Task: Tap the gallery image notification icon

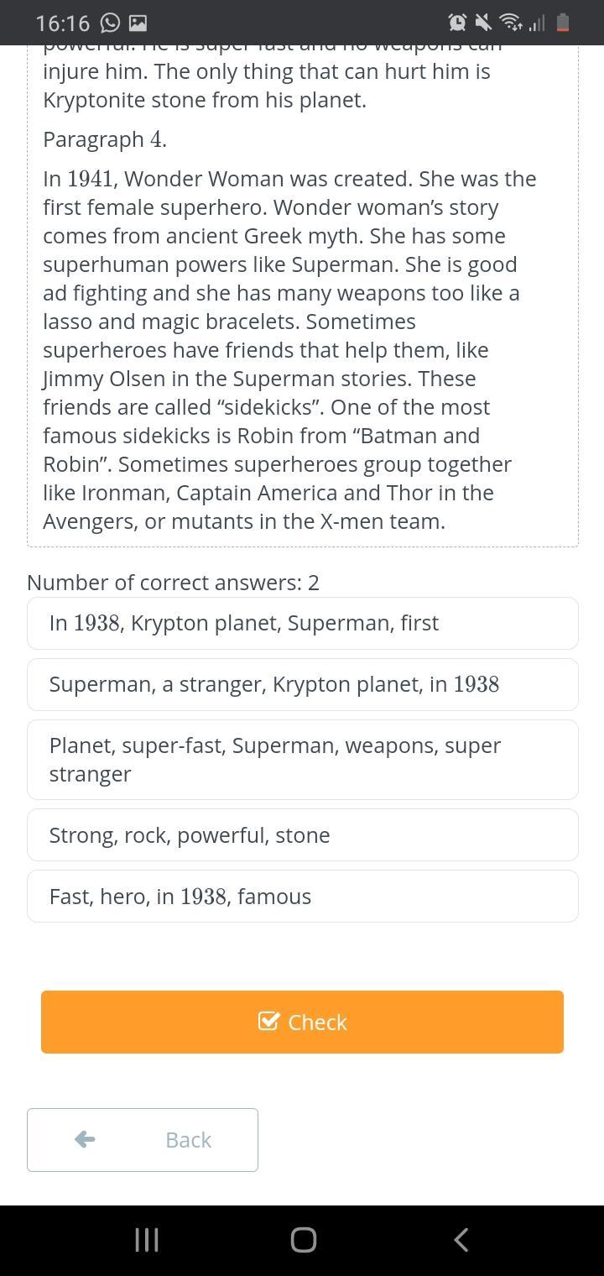Action: click(x=138, y=23)
